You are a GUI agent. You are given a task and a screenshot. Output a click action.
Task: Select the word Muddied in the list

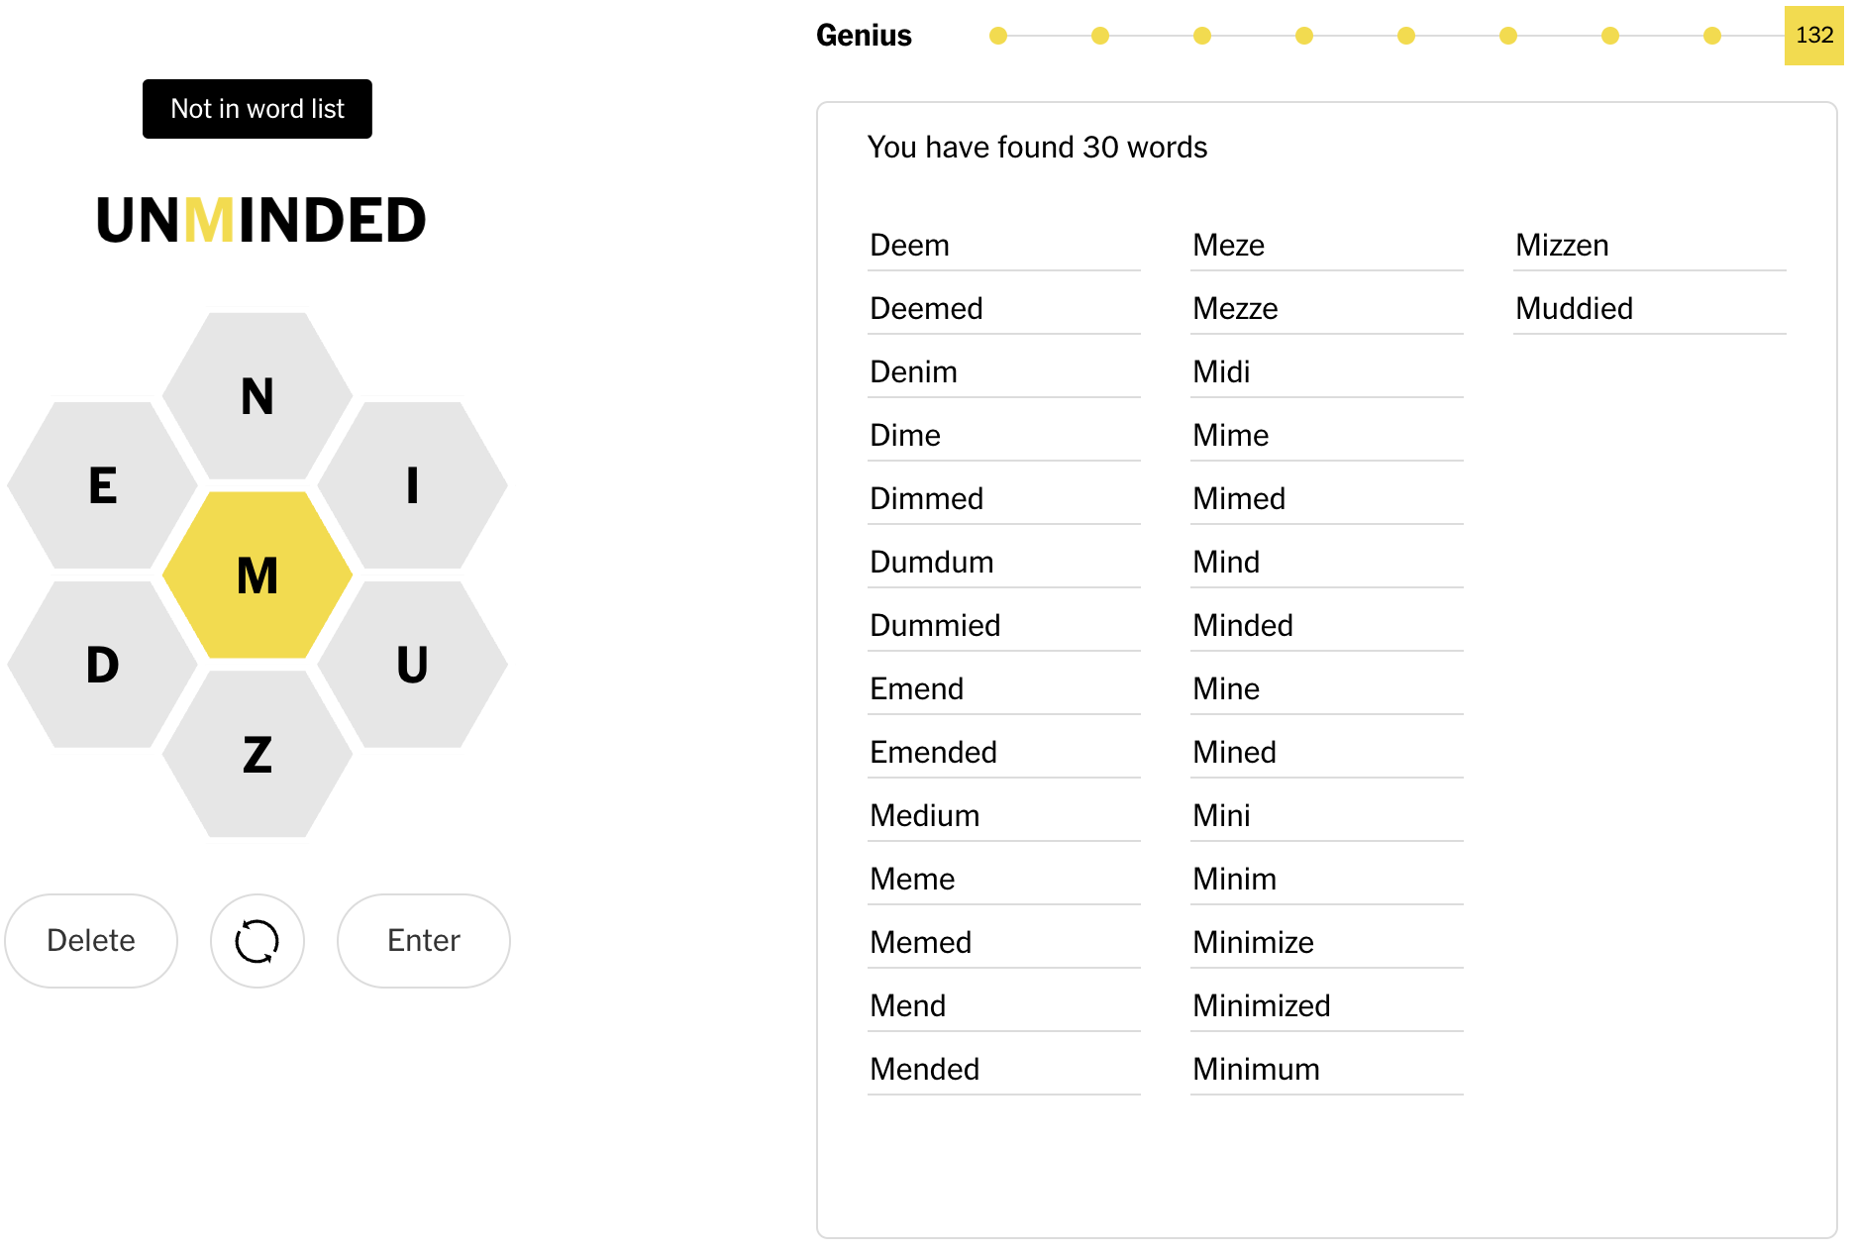(1574, 308)
